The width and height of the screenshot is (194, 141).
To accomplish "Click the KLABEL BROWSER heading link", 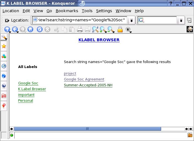I will click(99, 40).
